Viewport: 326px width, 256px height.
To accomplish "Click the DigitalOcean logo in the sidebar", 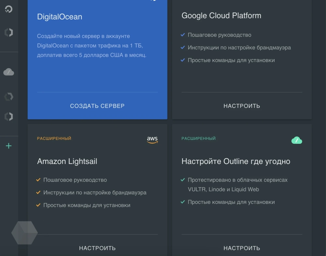I will [9, 9].
